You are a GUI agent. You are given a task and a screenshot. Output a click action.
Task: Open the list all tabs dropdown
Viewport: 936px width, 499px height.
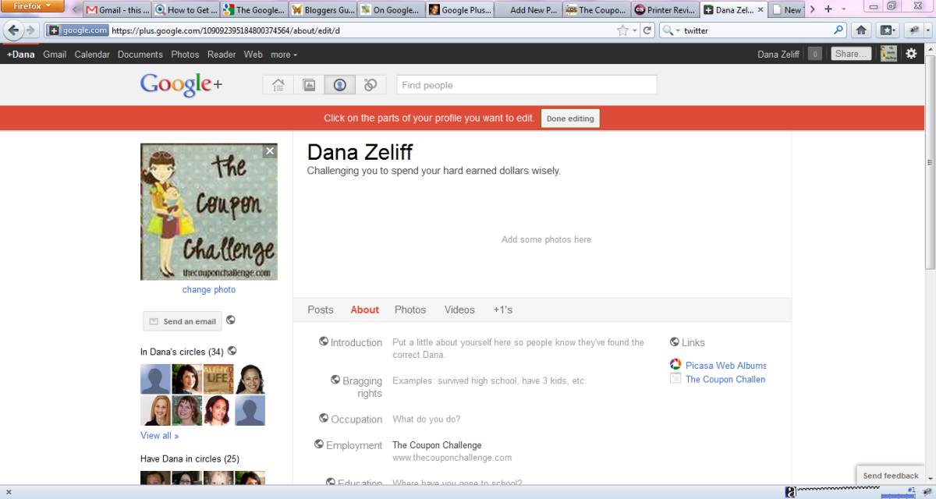point(842,9)
